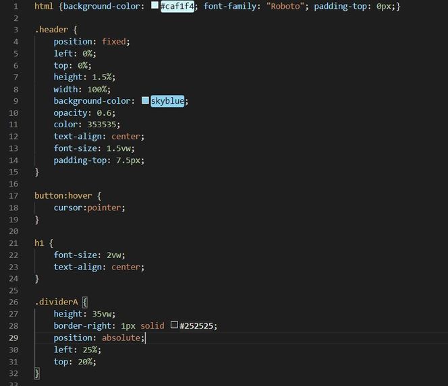Click the '#252525' hex value
Viewport: 448px width, 386px height.
click(196, 326)
